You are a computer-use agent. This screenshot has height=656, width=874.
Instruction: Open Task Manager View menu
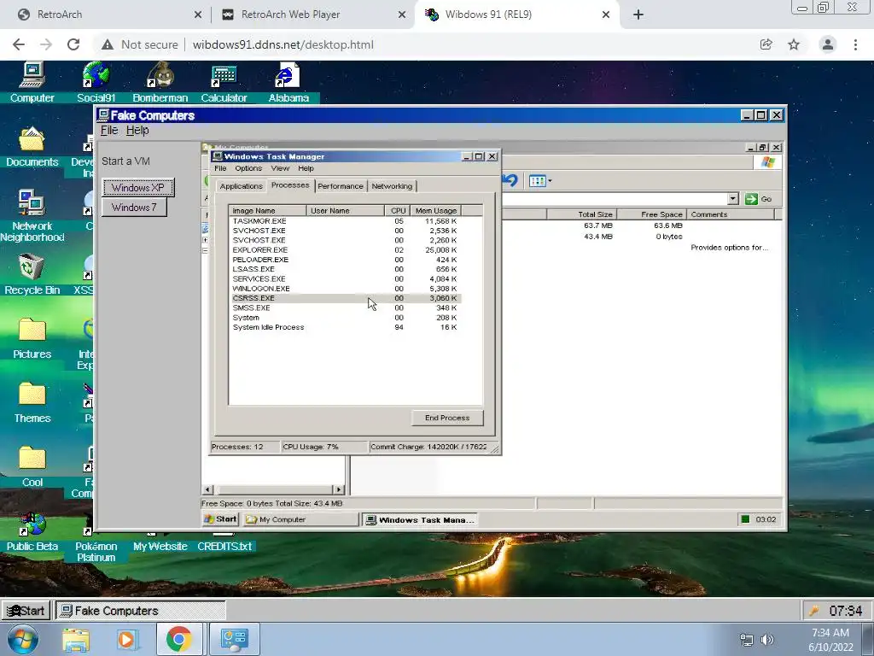280,168
